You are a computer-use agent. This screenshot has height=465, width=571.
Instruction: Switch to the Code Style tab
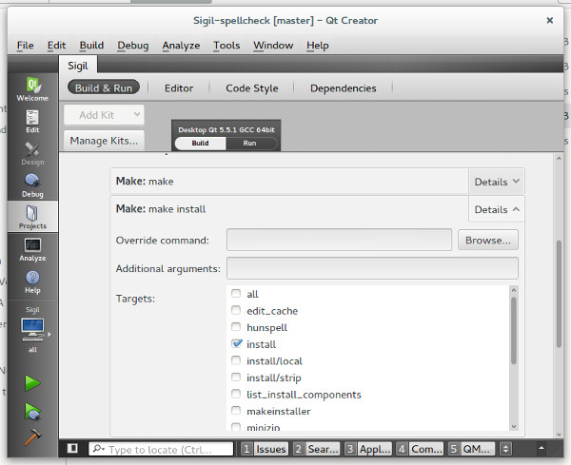252,88
